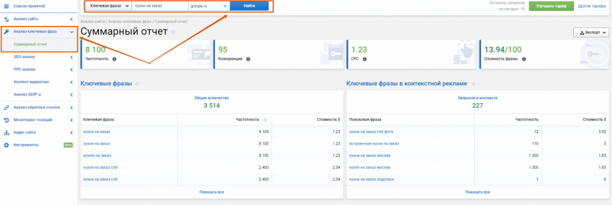Image resolution: width=612 pixels, height=205 pixels.
Task: Open the Другие тарифы link
Action: pos(592,6)
